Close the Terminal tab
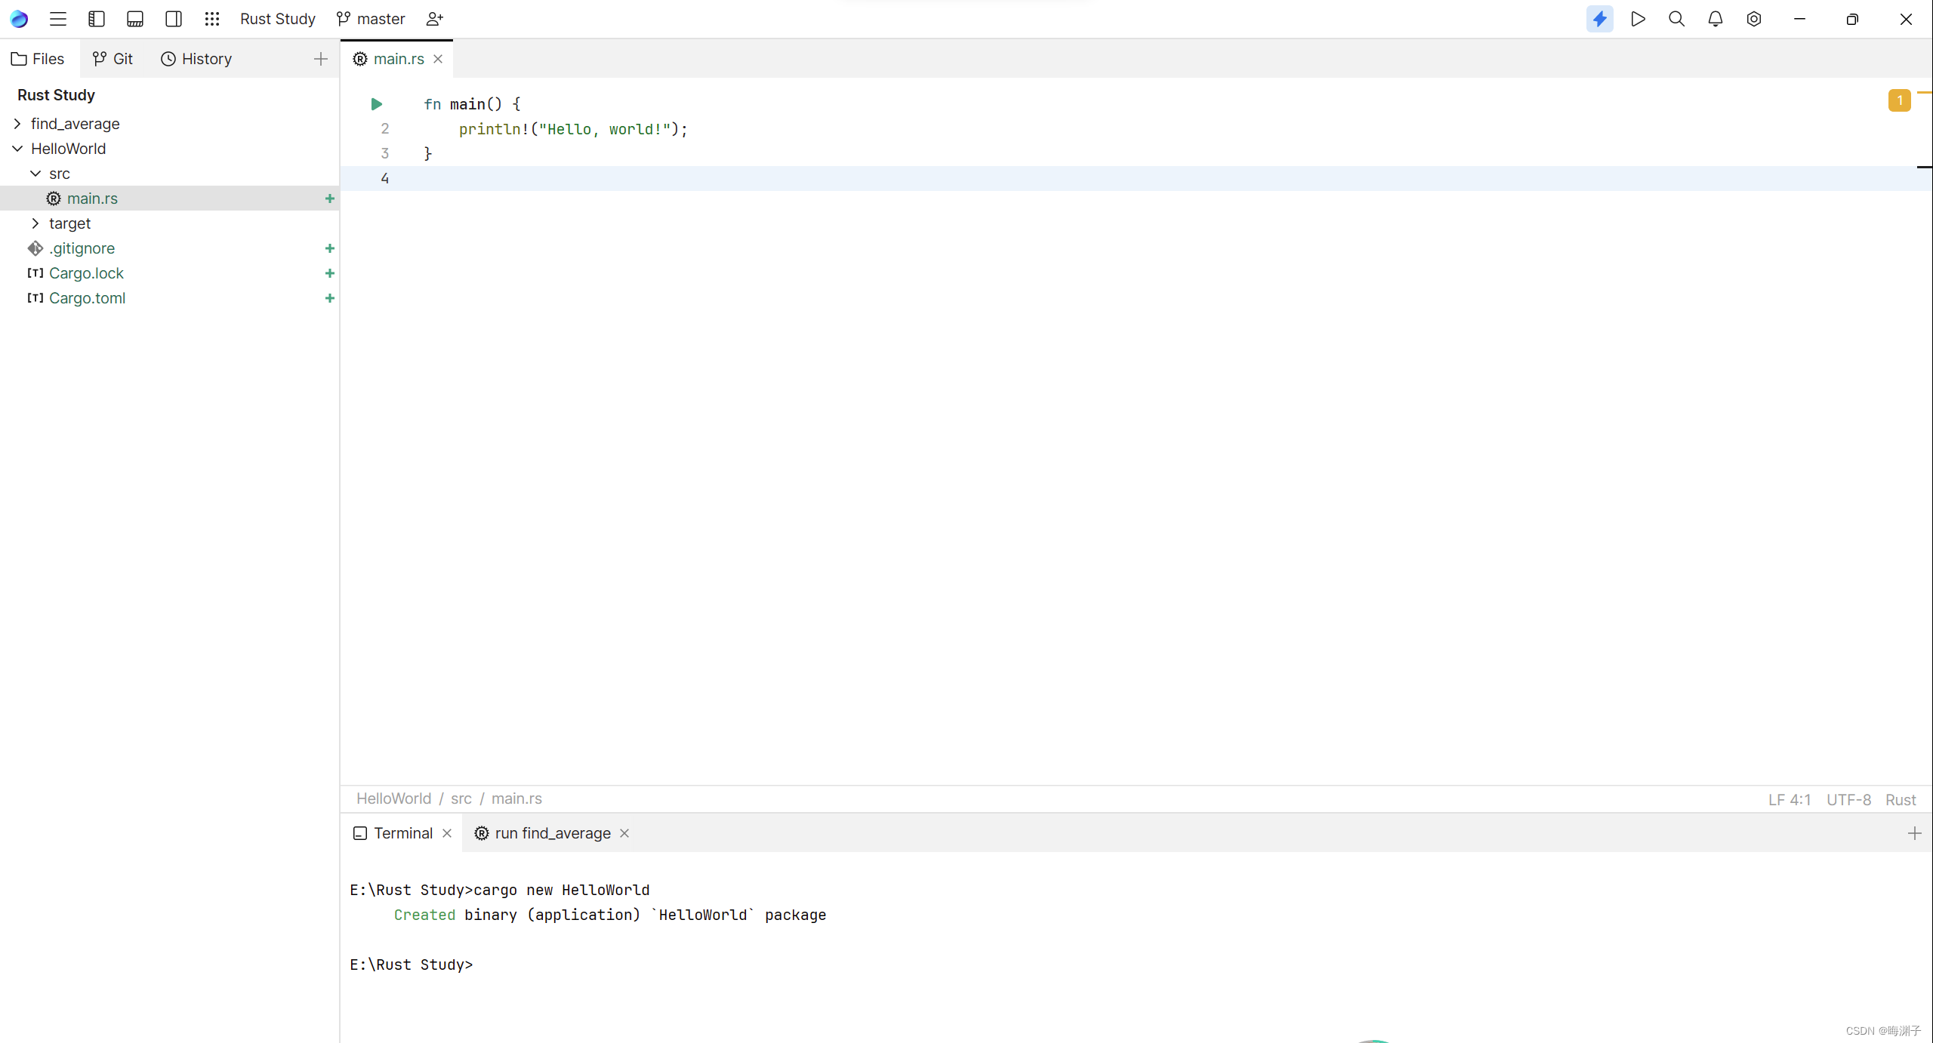The image size is (1933, 1043). [x=447, y=833]
